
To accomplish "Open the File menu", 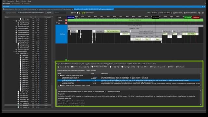I will [x=4, y=1].
